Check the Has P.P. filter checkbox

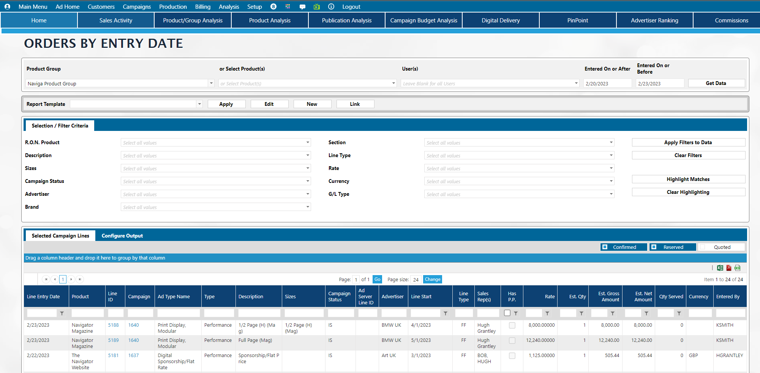507,313
